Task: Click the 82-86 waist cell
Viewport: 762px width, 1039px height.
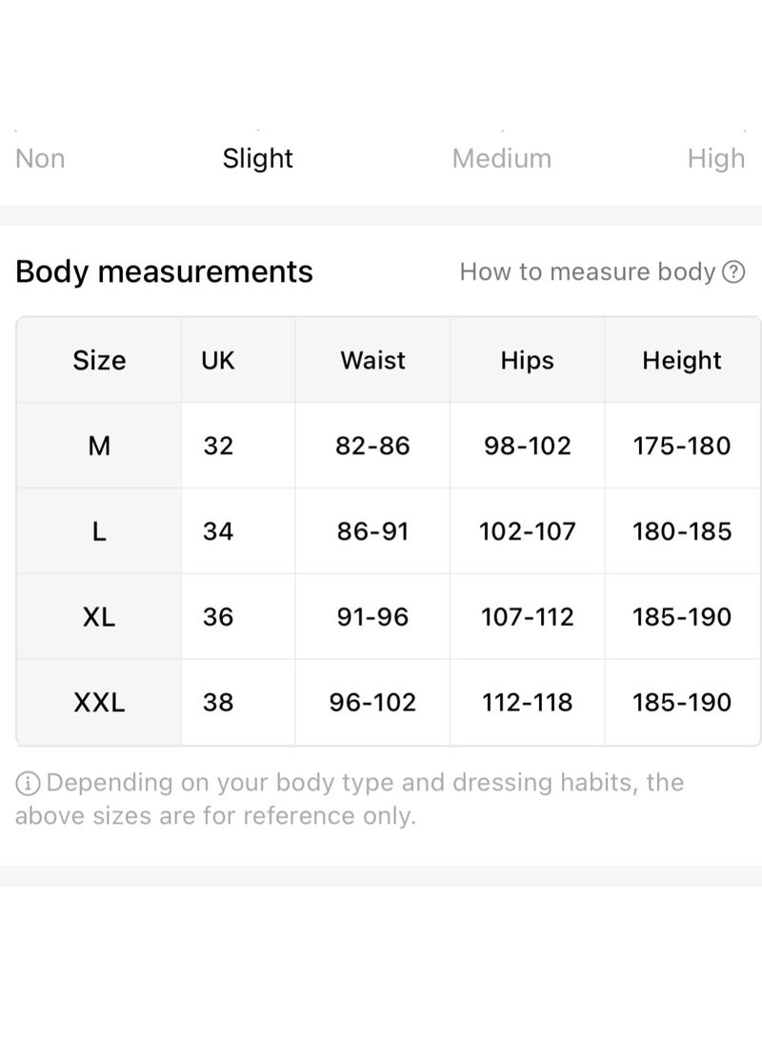Action: pyautogui.click(x=372, y=446)
